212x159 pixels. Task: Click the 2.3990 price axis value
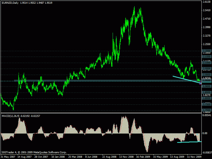pos(207,27)
